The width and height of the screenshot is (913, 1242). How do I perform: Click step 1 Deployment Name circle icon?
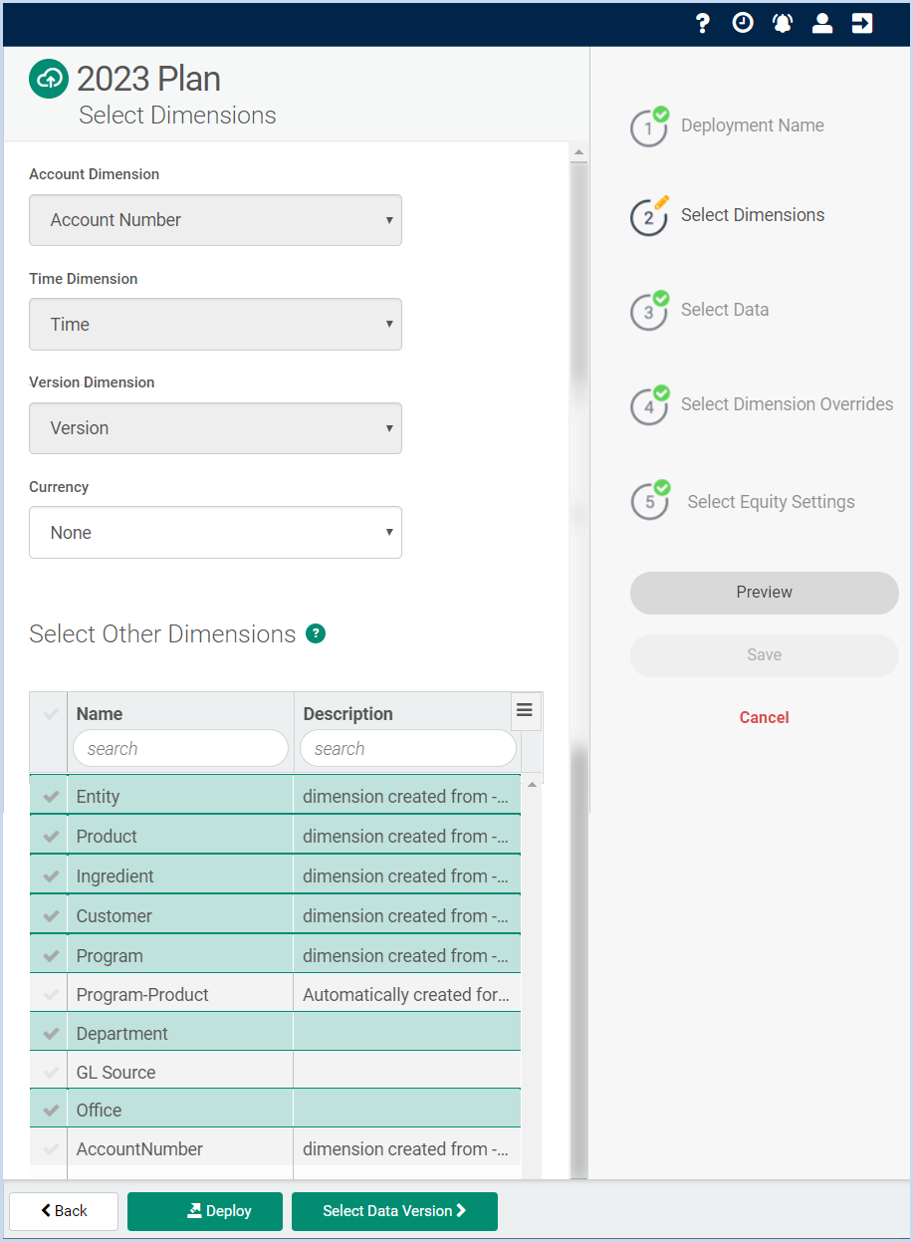click(x=649, y=127)
